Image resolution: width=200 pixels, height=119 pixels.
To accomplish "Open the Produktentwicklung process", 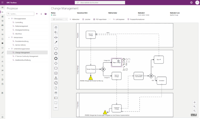I will 22,41.
